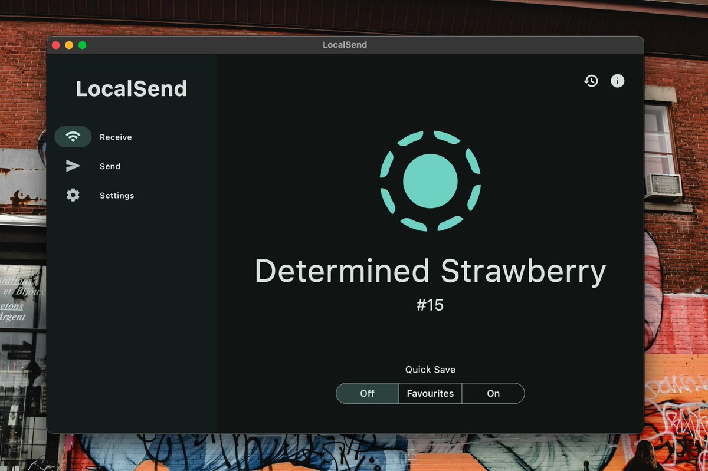The height and width of the screenshot is (471, 708).
Task: Click the LocalSend sidebar title
Action: [132, 89]
